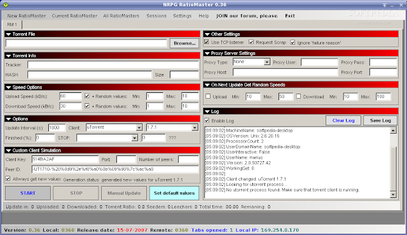Toggle Always get new values checkbox

8,178
